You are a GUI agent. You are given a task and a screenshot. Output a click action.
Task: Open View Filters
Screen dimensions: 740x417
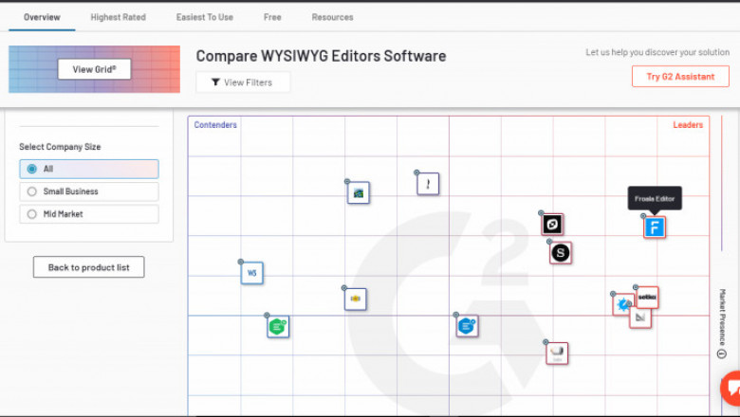[x=243, y=82]
